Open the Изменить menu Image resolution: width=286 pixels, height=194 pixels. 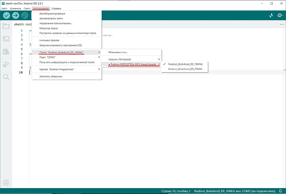click(15, 9)
